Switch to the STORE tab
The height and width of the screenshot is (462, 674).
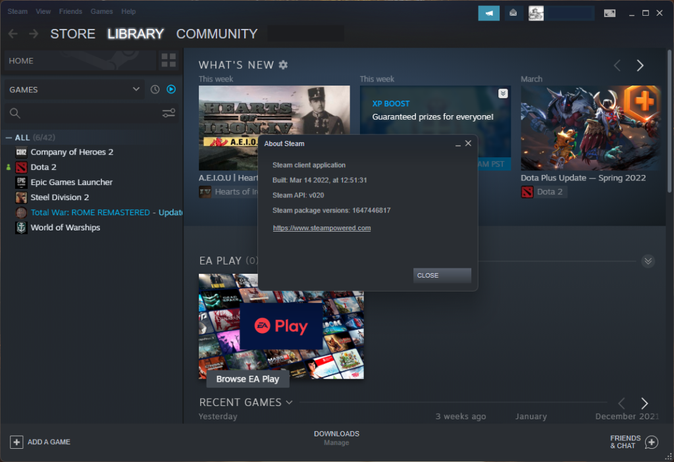coord(72,34)
